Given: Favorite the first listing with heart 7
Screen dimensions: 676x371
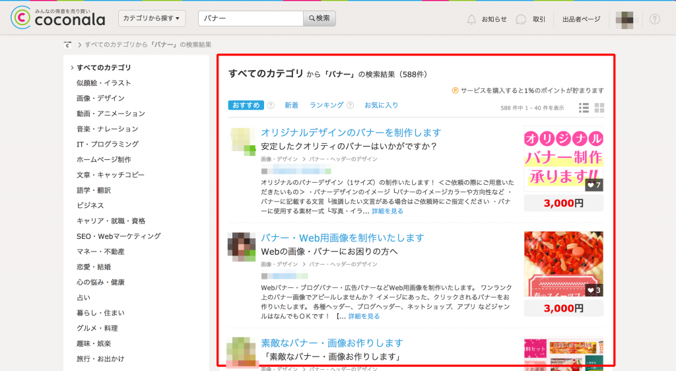Looking at the screenshot, I should click(x=593, y=185).
